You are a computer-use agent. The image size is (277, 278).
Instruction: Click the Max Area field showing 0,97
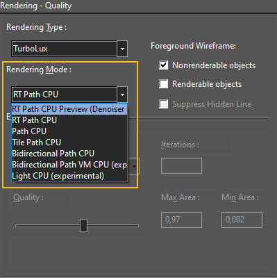tap(181, 220)
